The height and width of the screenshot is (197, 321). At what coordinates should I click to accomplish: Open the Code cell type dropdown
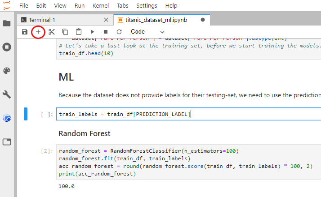coord(147,32)
